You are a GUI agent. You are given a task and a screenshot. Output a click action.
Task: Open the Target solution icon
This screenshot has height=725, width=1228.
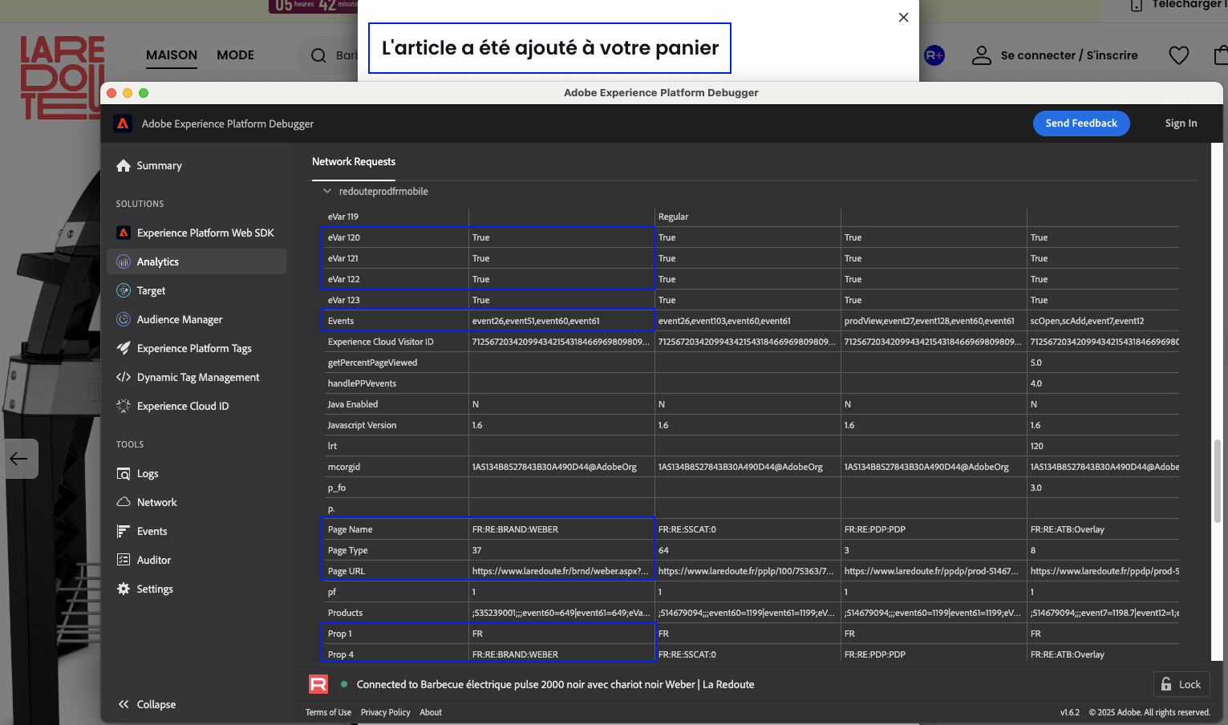pos(124,291)
